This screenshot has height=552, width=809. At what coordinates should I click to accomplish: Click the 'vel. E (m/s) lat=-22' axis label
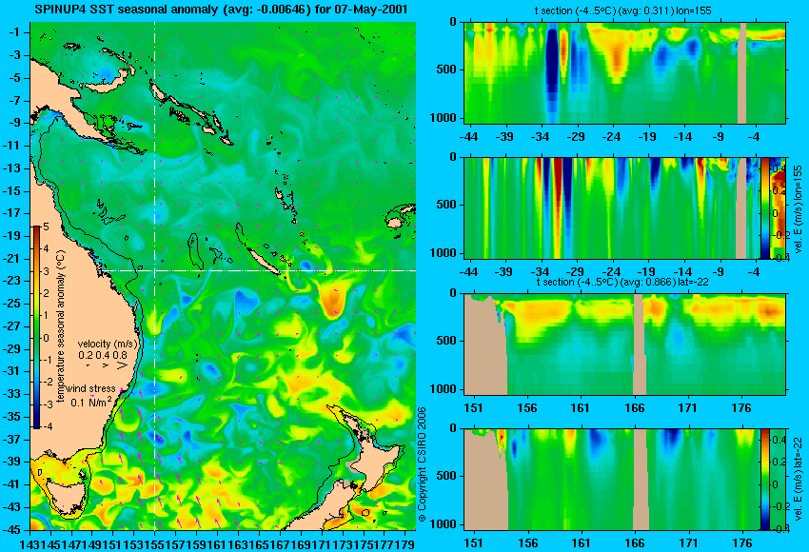click(798, 480)
